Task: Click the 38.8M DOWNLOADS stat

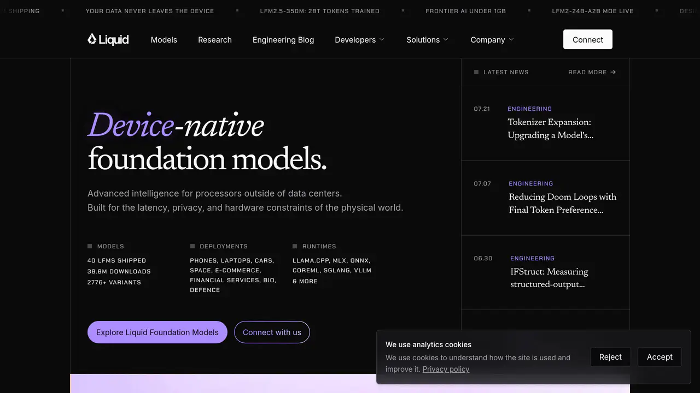Action: 119,271
